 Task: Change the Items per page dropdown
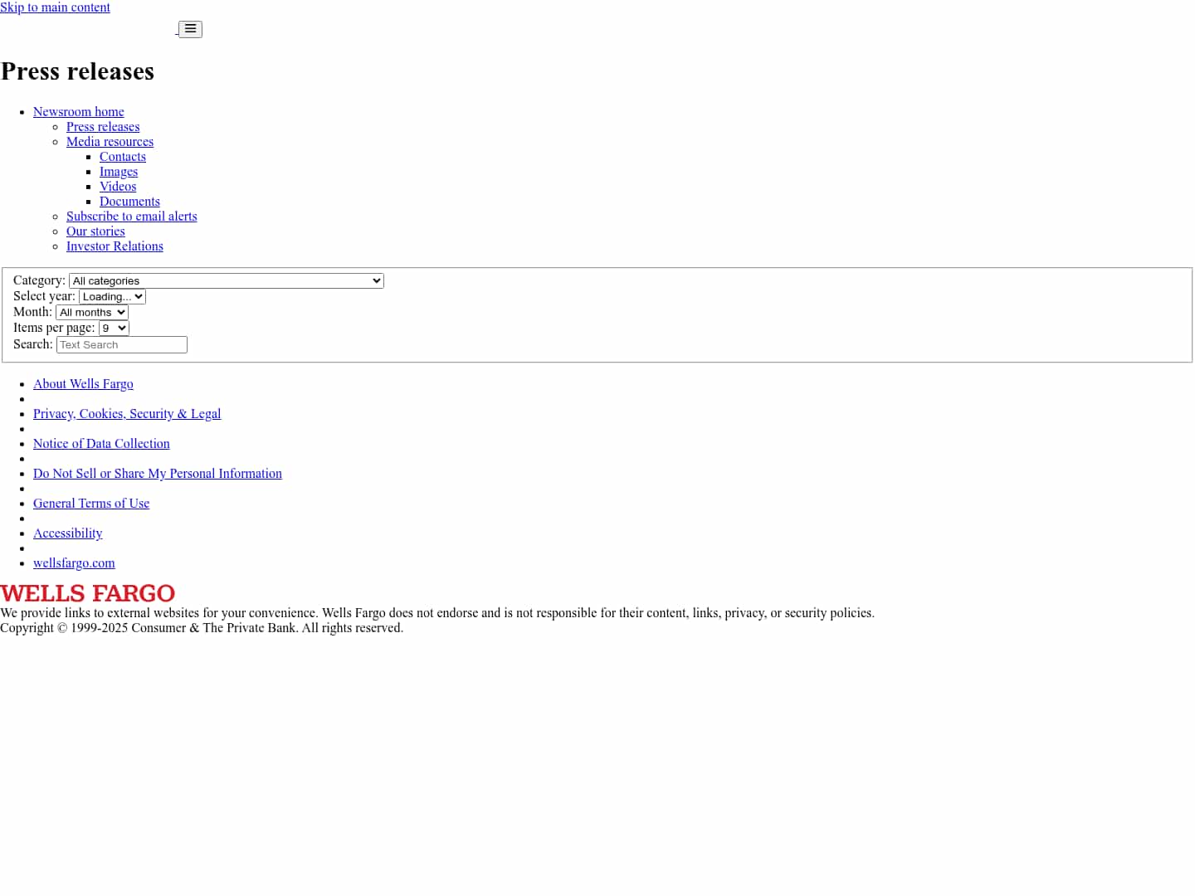click(114, 329)
